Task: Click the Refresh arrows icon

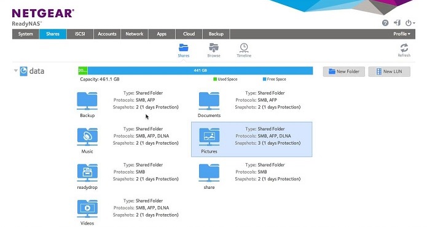Action: pos(404,48)
